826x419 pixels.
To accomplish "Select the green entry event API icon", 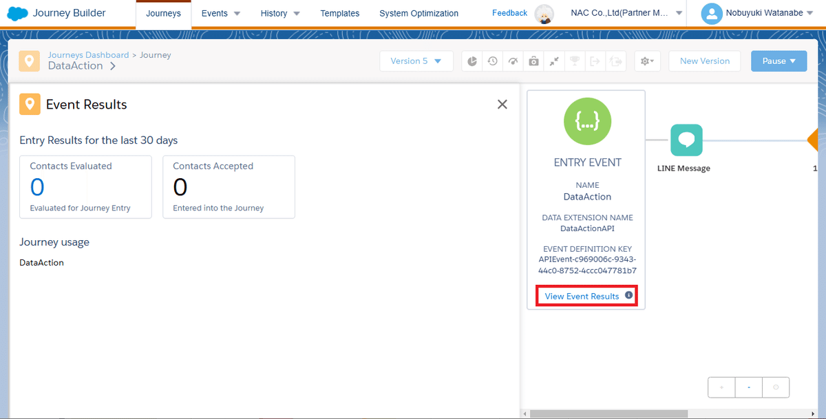I will [587, 122].
